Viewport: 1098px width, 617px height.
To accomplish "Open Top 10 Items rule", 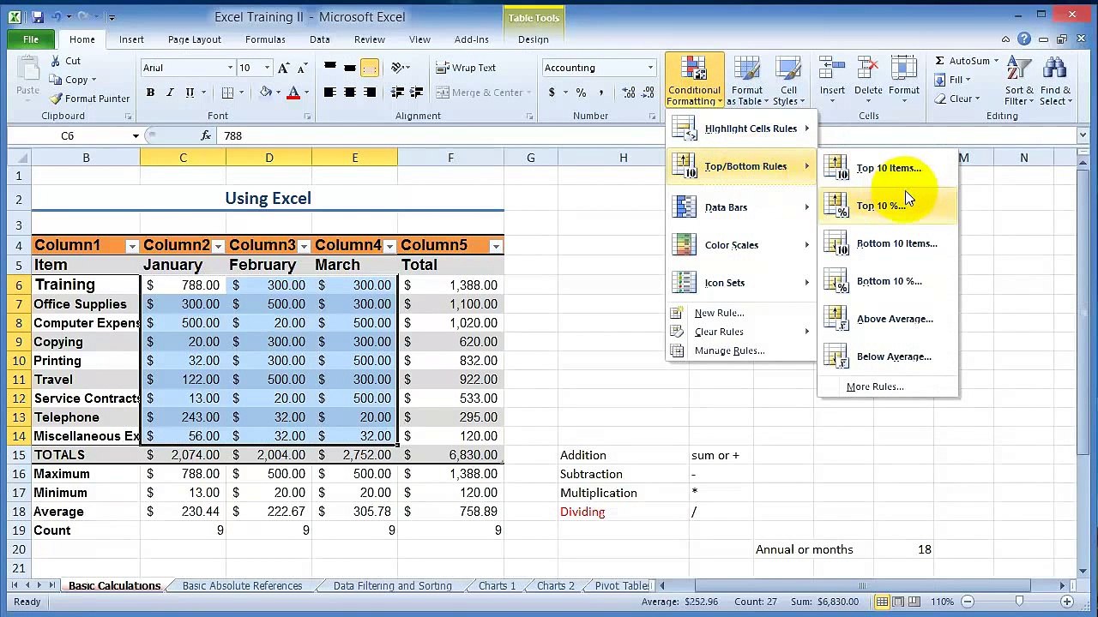I will point(888,168).
